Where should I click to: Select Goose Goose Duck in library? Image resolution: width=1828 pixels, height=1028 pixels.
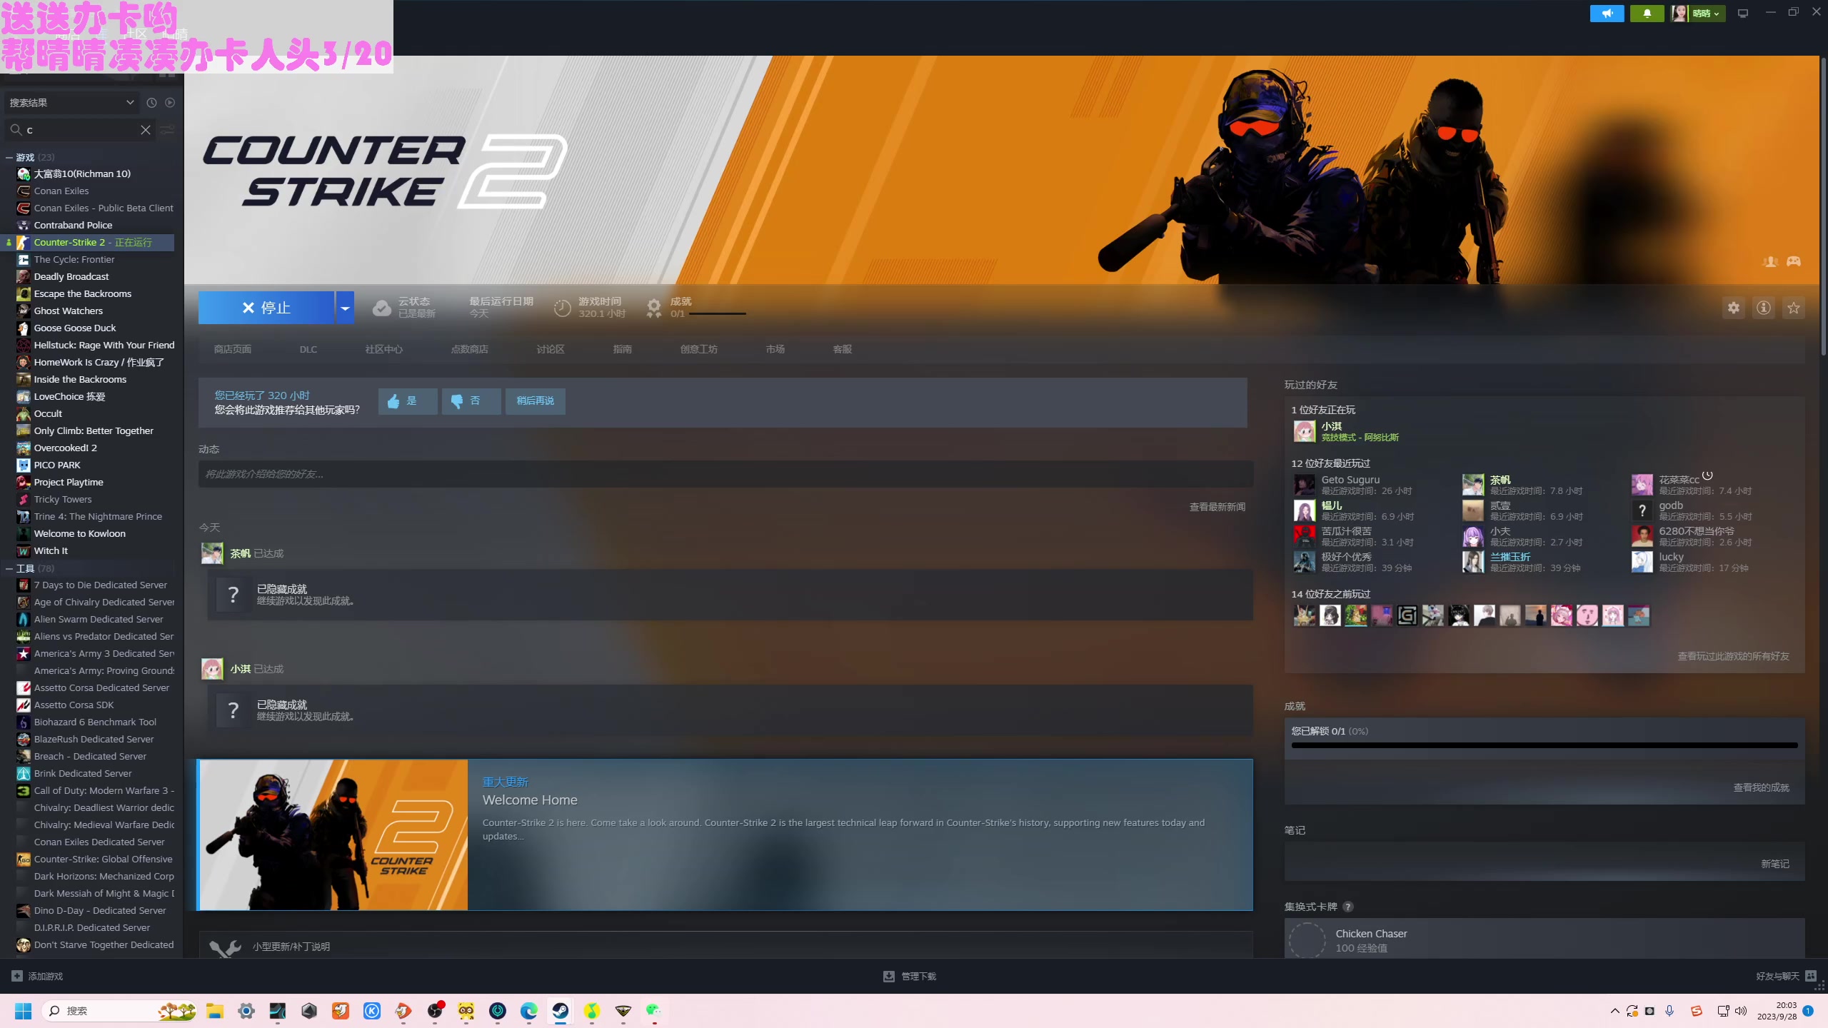click(x=75, y=328)
